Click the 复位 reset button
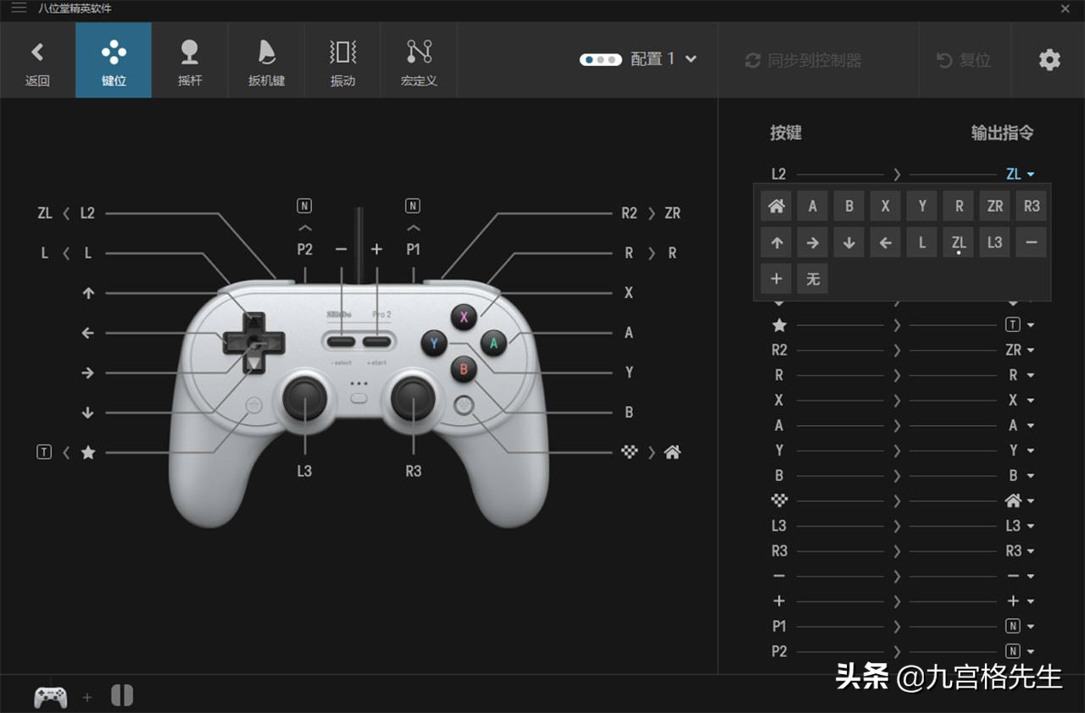This screenshot has height=713, width=1085. coord(964,60)
